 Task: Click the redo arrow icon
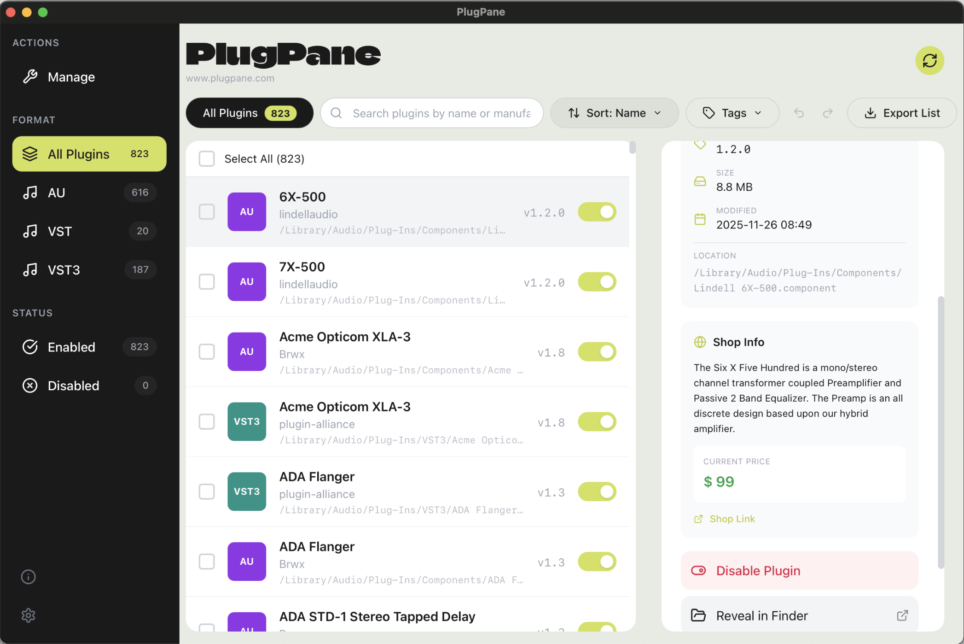[x=828, y=113]
